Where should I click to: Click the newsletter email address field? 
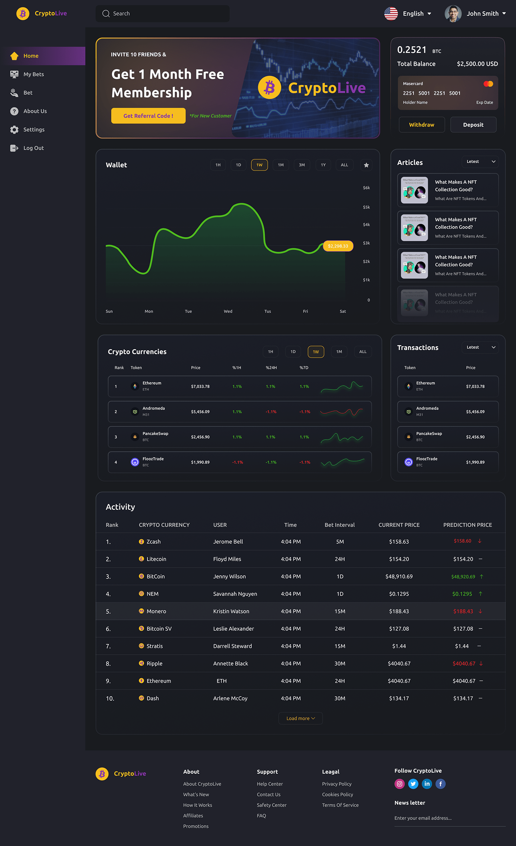(450, 818)
